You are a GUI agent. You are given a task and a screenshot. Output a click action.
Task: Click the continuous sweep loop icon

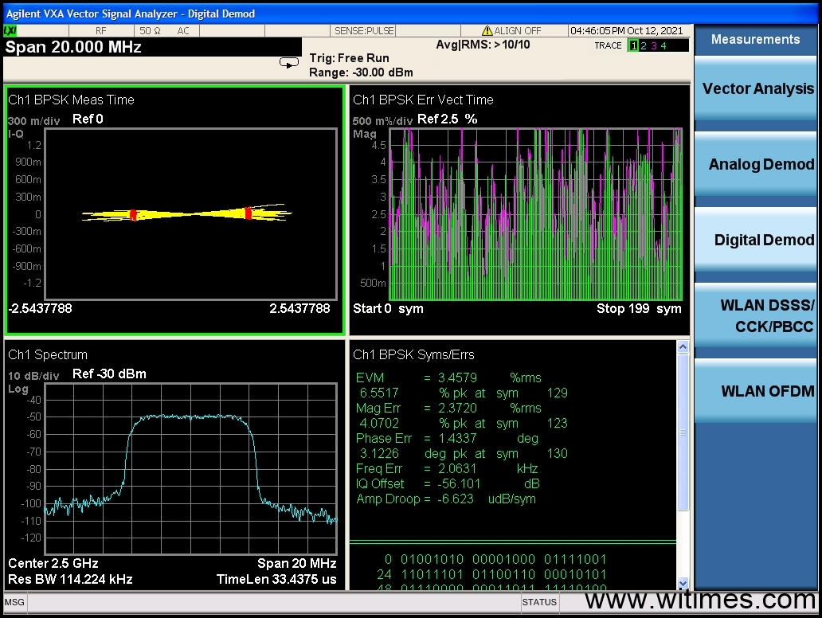(289, 64)
